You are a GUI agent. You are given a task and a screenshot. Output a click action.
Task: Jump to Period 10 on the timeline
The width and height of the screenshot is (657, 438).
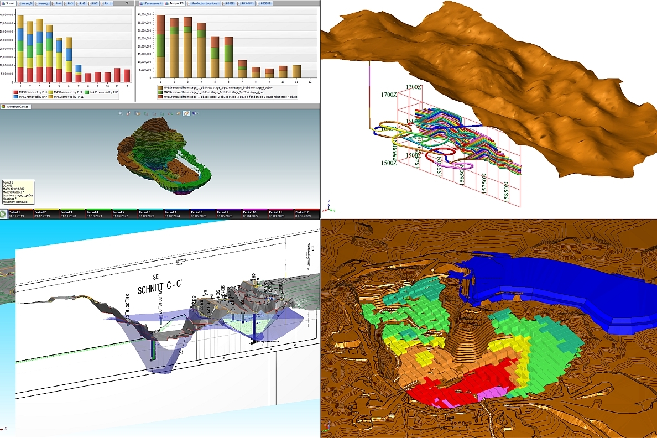(x=255, y=214)
